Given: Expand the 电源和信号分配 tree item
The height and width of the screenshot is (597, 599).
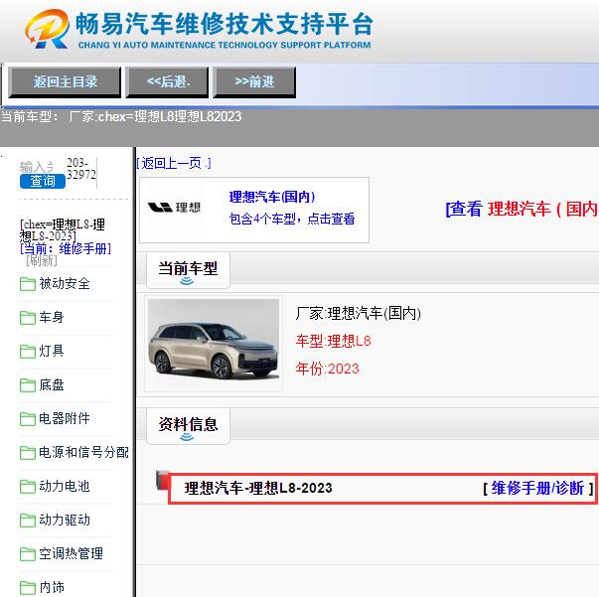Looking at the screenshot, I should [x=83, y=453].
